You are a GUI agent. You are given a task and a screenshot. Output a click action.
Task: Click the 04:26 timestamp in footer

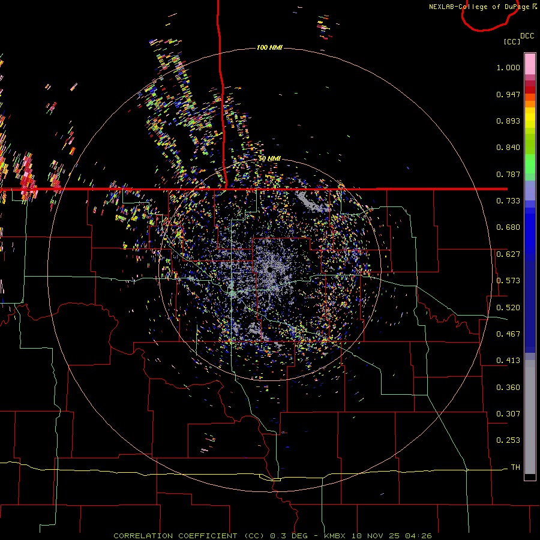[418, 536]
